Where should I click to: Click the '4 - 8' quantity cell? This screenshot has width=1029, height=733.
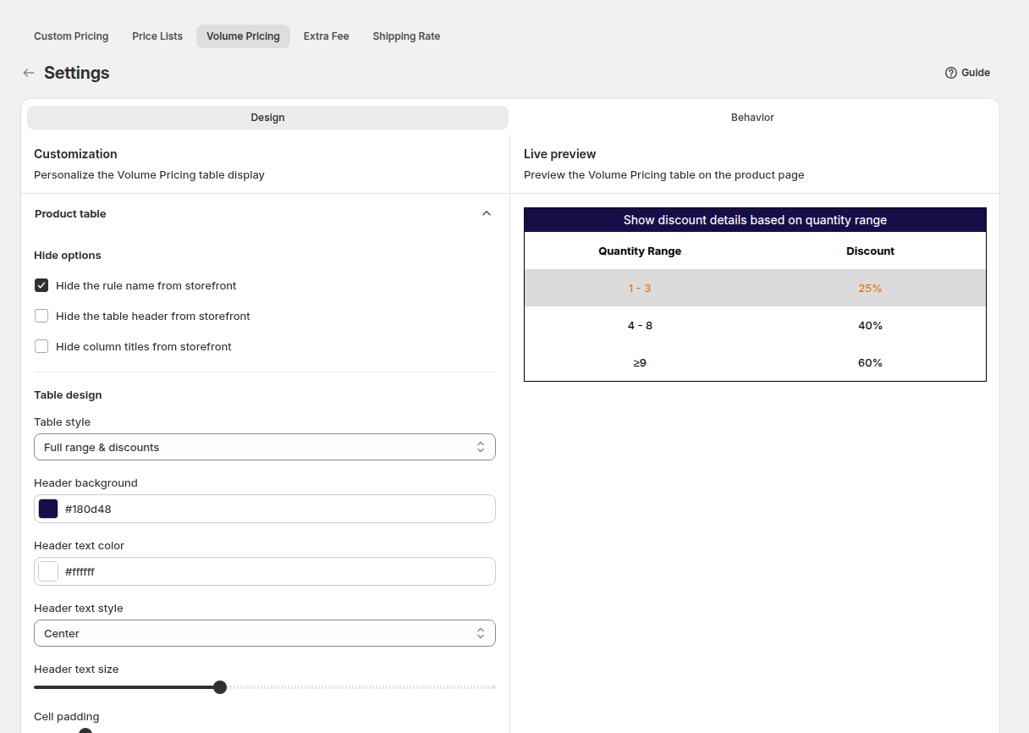(x=640, y=326)
